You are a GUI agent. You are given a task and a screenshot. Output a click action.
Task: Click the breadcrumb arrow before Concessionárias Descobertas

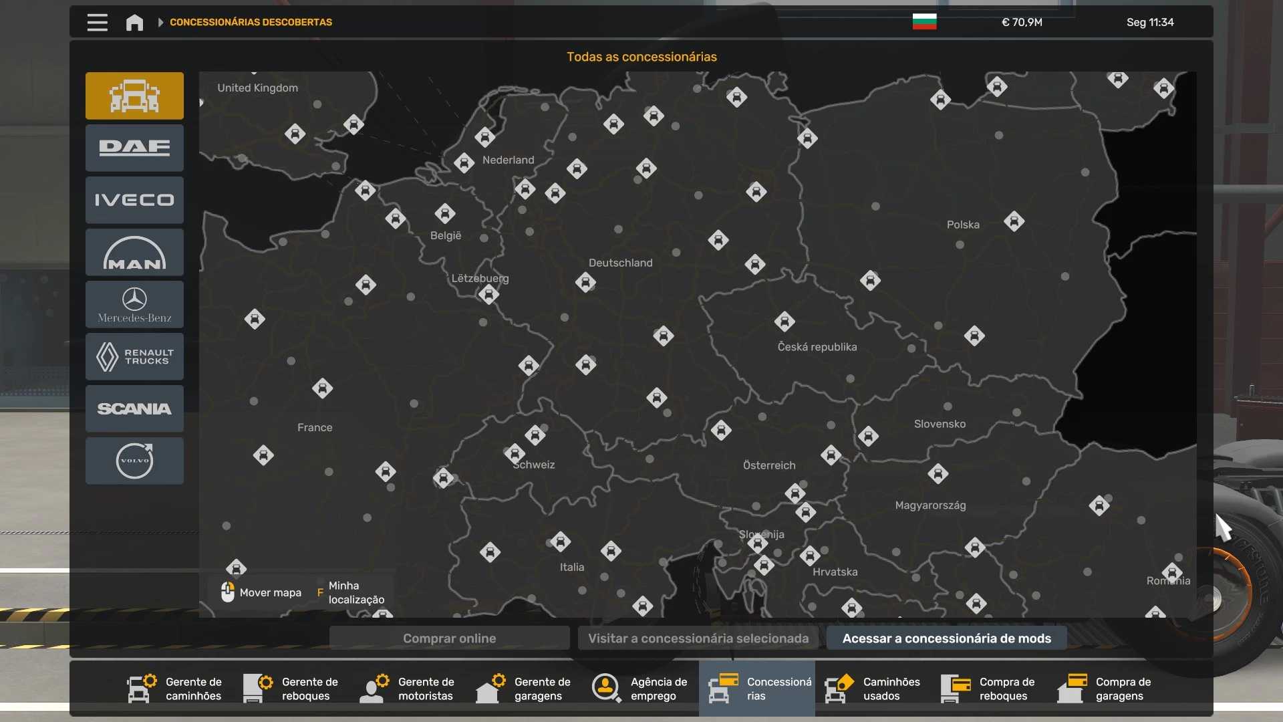[160, 22]
